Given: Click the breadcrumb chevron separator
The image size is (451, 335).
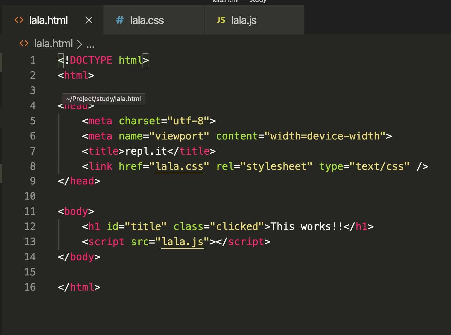Looking at the screenshot, I should coord(79,44).
